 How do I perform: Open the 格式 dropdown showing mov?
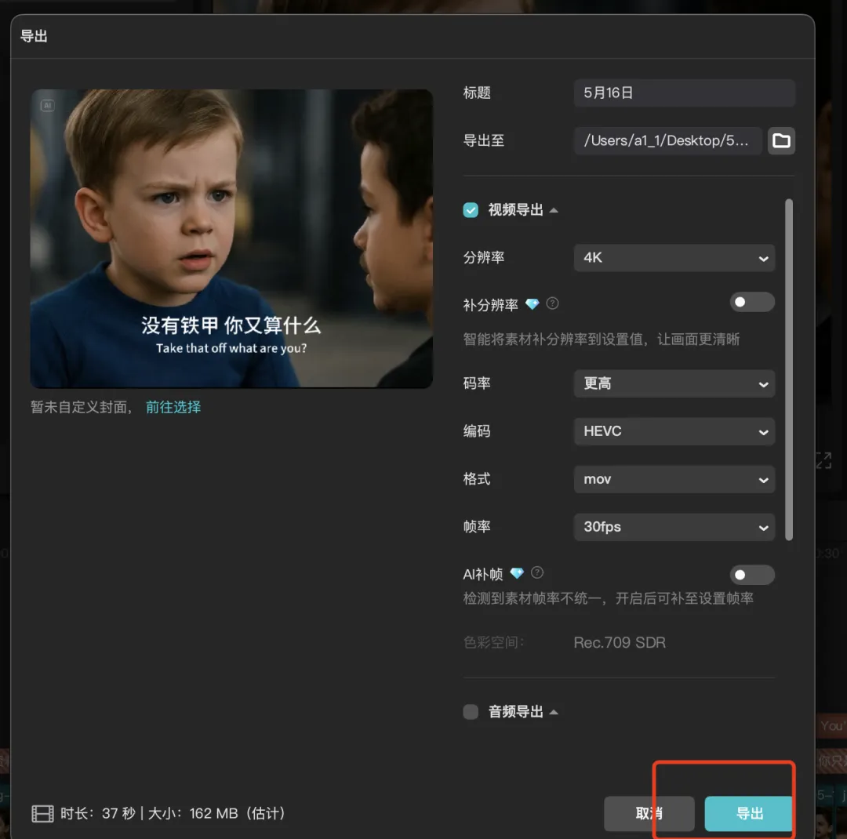point(674,479)
